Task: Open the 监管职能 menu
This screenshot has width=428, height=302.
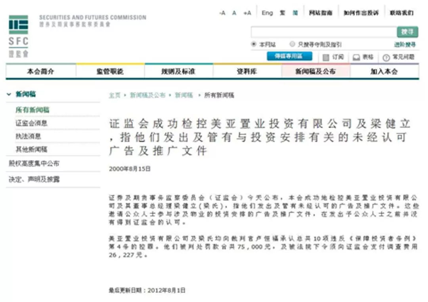Action: (x=110, y=71)
